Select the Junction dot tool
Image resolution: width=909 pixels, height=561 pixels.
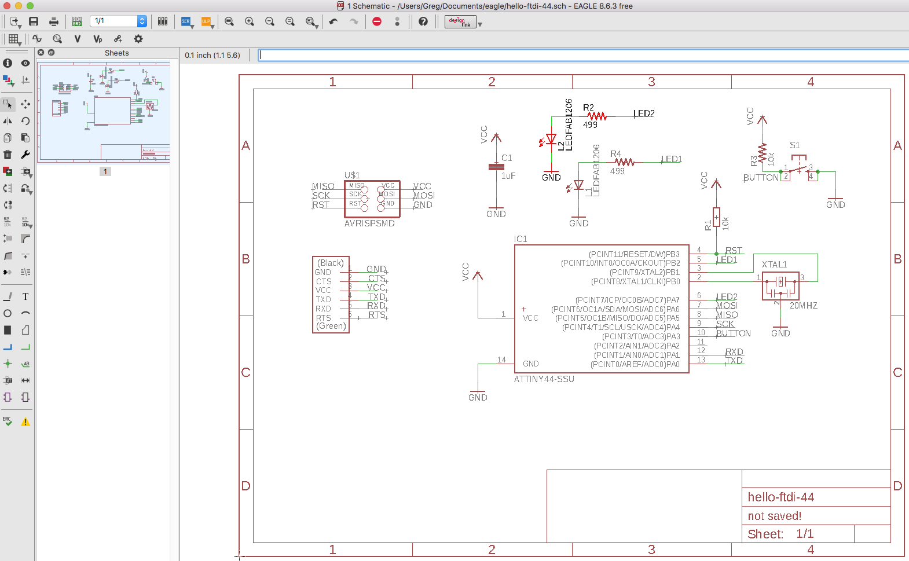tap(8, 364)
